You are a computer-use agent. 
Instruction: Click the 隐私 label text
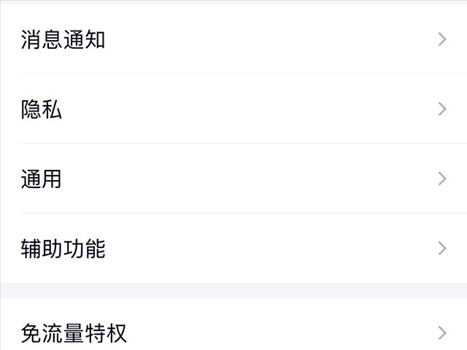42,109
